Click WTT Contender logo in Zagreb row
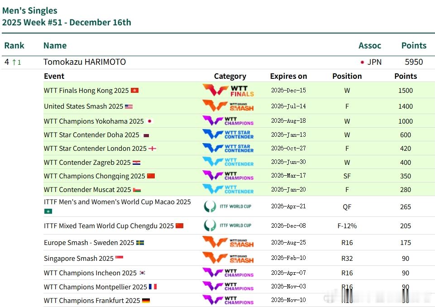435x307 pixels. (x=228, y=162)
